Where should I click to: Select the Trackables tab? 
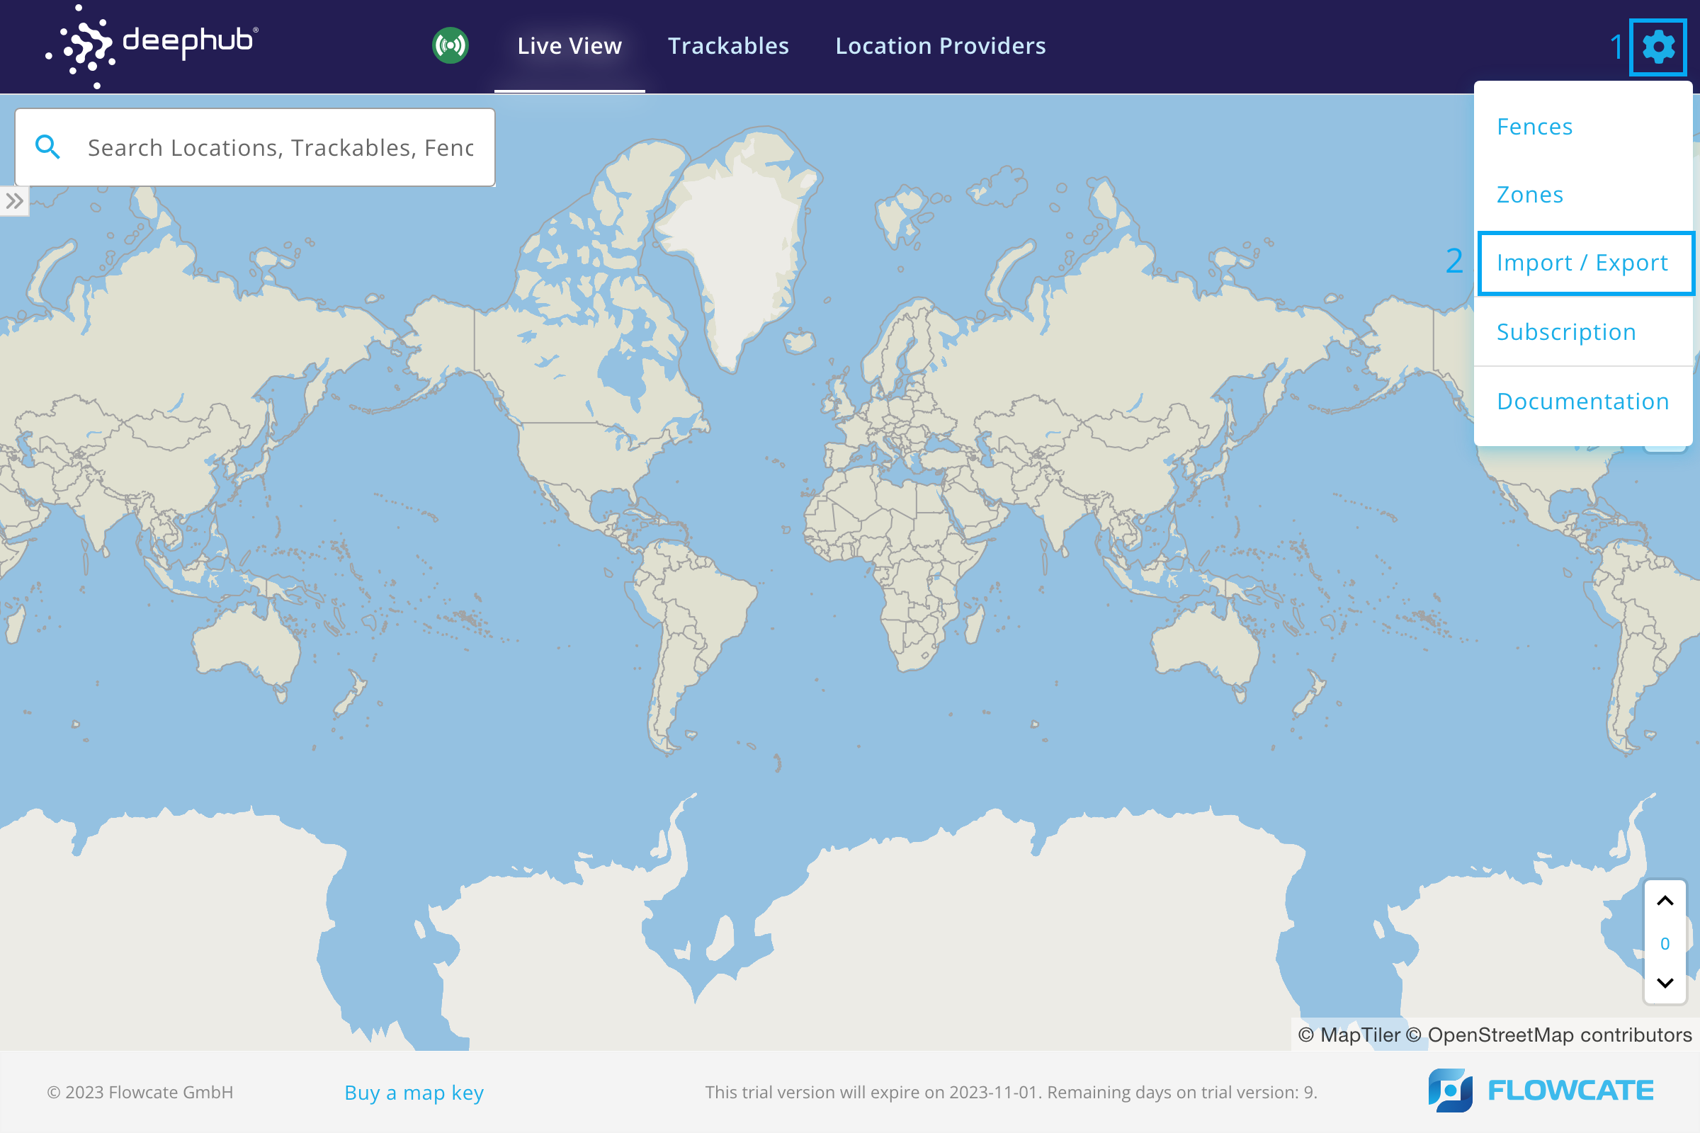727,45
